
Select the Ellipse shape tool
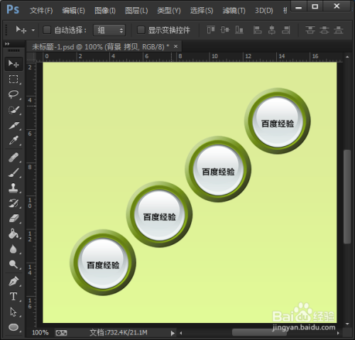(x=13, y=327)
